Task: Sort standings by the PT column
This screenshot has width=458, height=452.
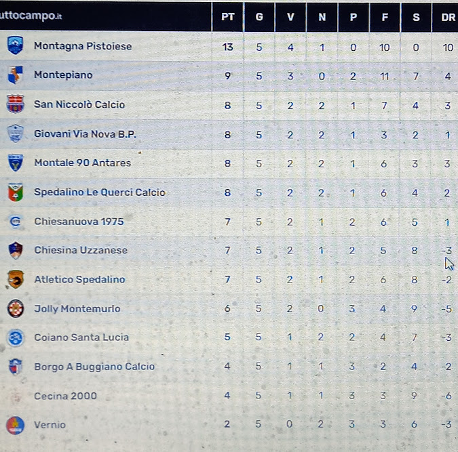Action: (x=228, y=17)
